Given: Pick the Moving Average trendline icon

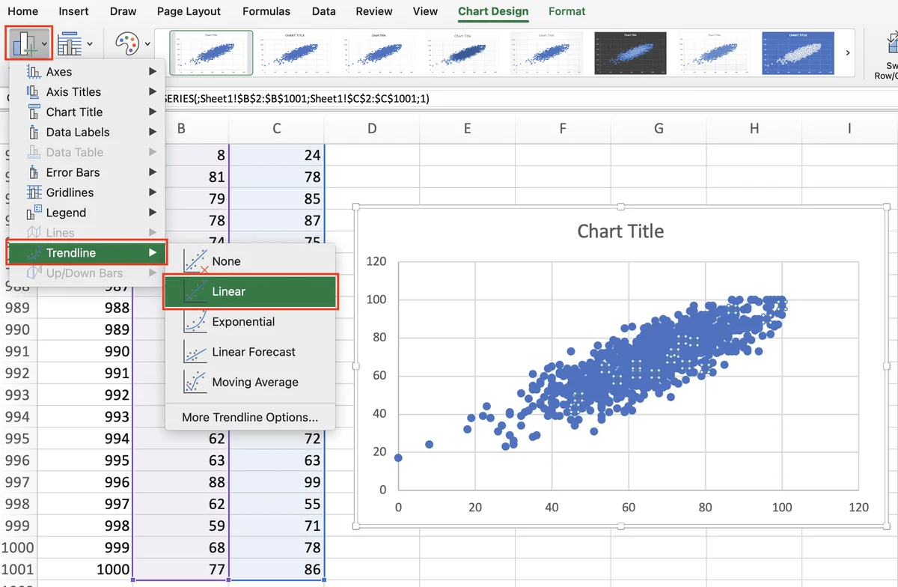Looking at the screenshot, I should point(195,382).
